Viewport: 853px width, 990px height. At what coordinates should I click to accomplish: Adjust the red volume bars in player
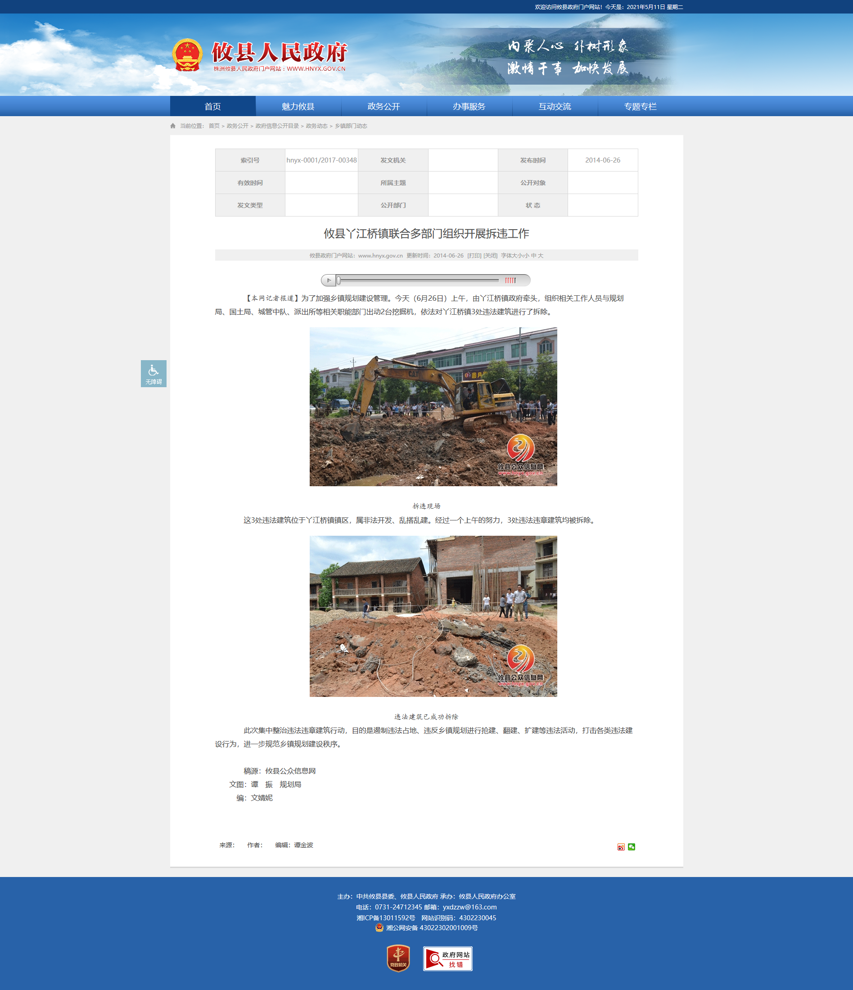510,280
